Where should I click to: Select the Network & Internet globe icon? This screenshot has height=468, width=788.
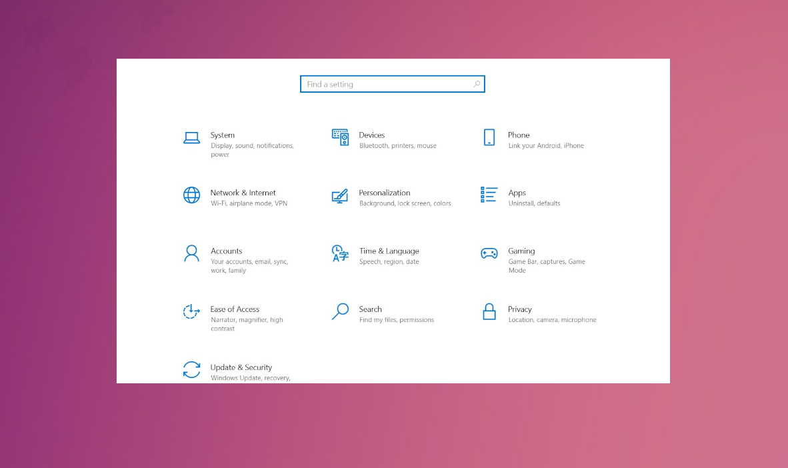191,195
